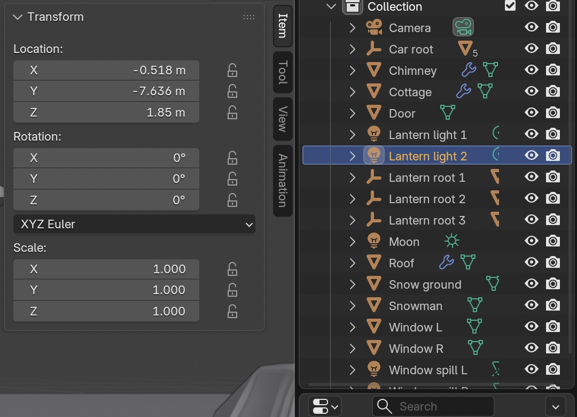
Task: Lock the Rotation Z value
Action: (x=232, y=200)
